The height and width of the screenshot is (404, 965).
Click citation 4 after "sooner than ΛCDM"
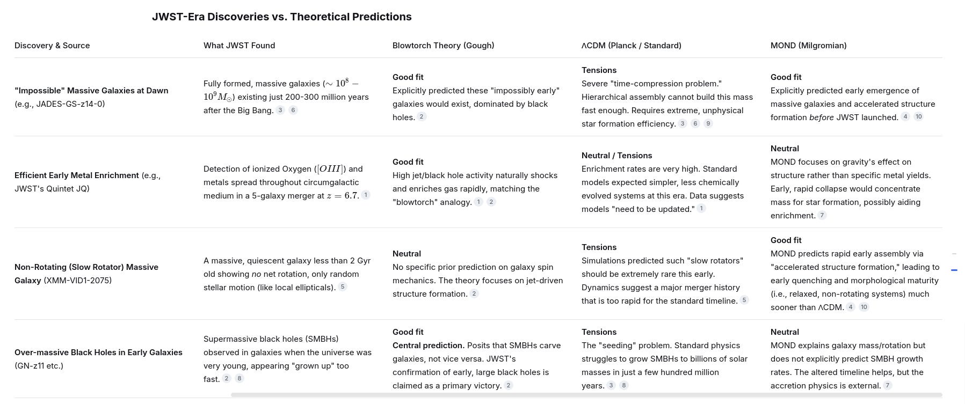851,307
